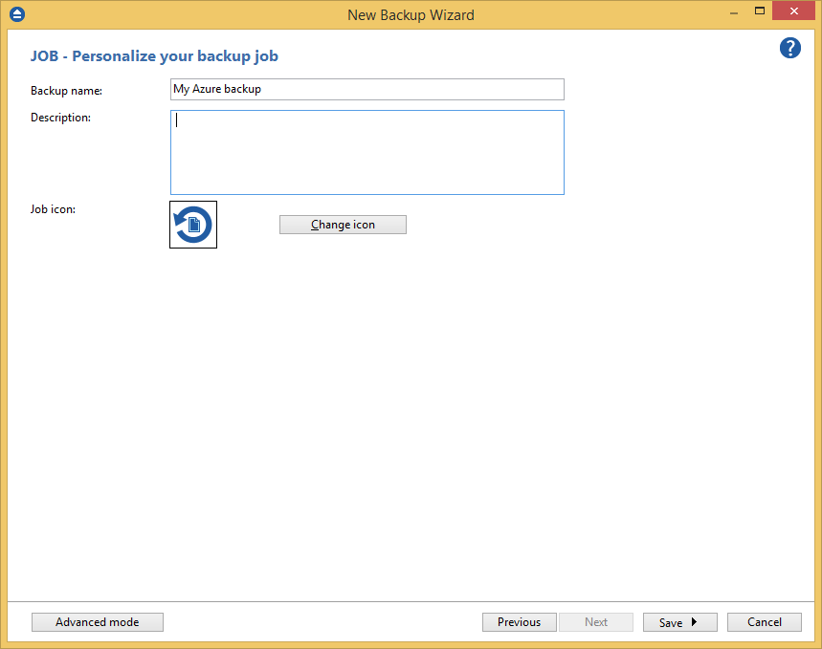Click the disabled Next button
The image size is (822, 649).
[x=596, y=621]
